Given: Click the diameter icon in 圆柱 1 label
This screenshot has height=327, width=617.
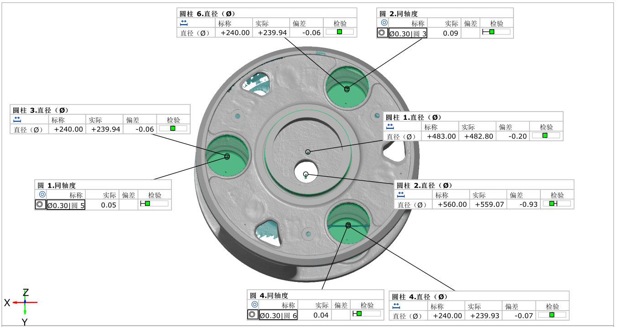Looking at the screenshot, I should tap(390, 127).
